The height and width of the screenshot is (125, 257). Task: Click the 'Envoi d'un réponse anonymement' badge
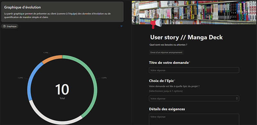click(x=166, y=52)
